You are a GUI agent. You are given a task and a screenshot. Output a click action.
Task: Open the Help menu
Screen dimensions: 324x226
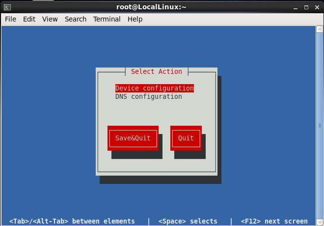point(135,19)
